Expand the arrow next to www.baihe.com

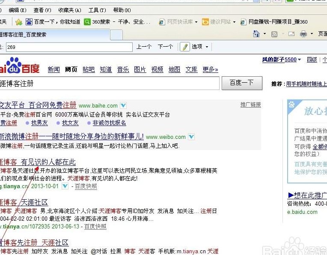point(123,105)
